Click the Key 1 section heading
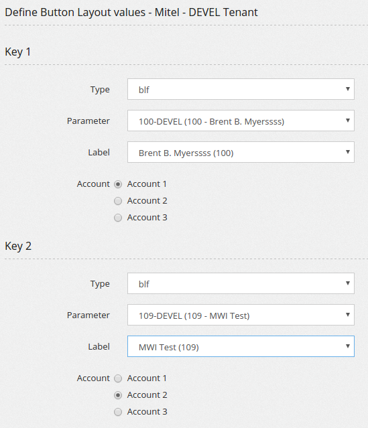The height and width of the screenshot is (428, 368). pos(17,52)
